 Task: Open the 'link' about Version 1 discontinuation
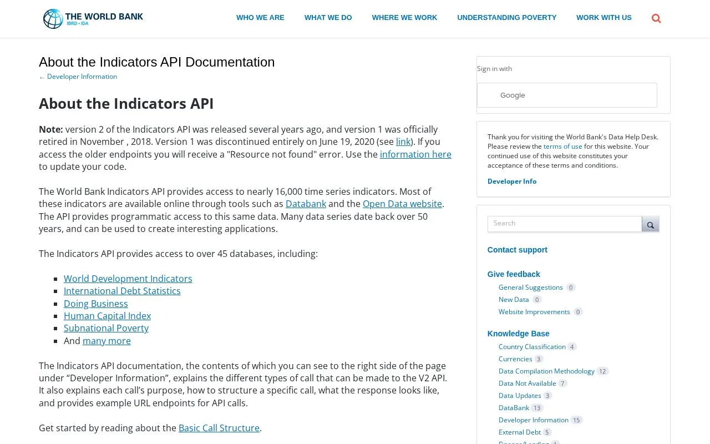click(x=403, y=142)
